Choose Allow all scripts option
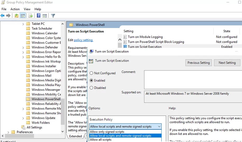 (x=125, y=140)
